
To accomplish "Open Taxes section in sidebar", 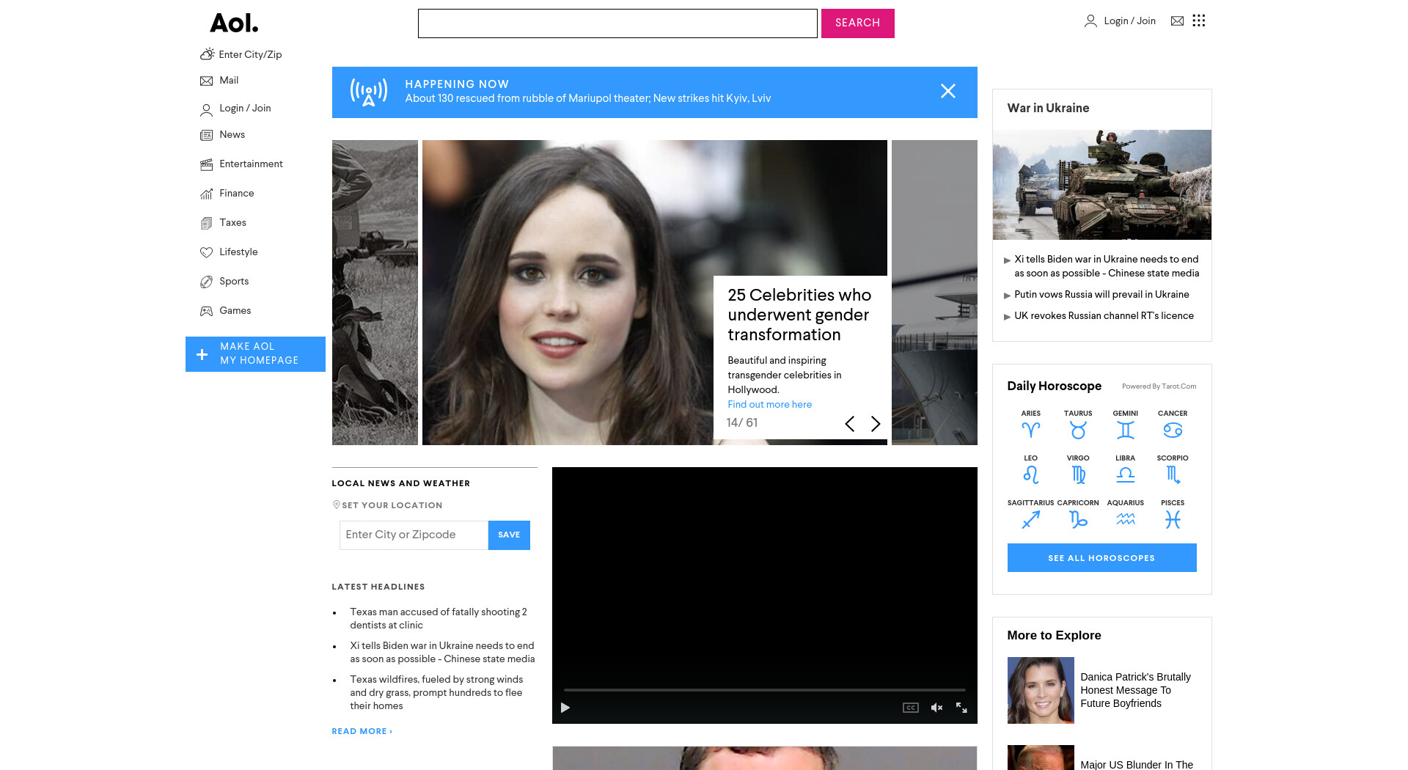I will pos(223,223).
